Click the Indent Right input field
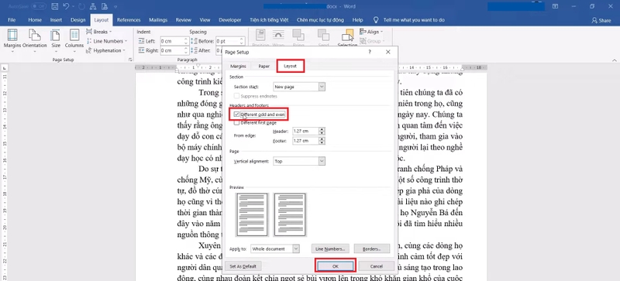620x281 pixels. [171, 50]
